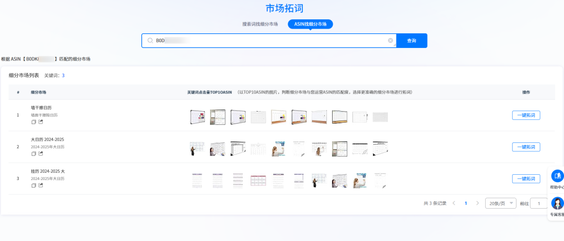This screenshot has width=564, height=241.
Task: Copy keyword icon for 挂历 2024-2025 大 row
Action: pyautogui.click(x=34, y=185)
